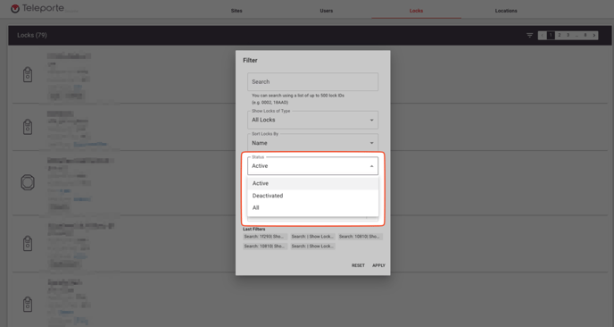Expand the Sort Locks By dropdown
The width and height of the screenshot is (614, 327).
[313, 143]
